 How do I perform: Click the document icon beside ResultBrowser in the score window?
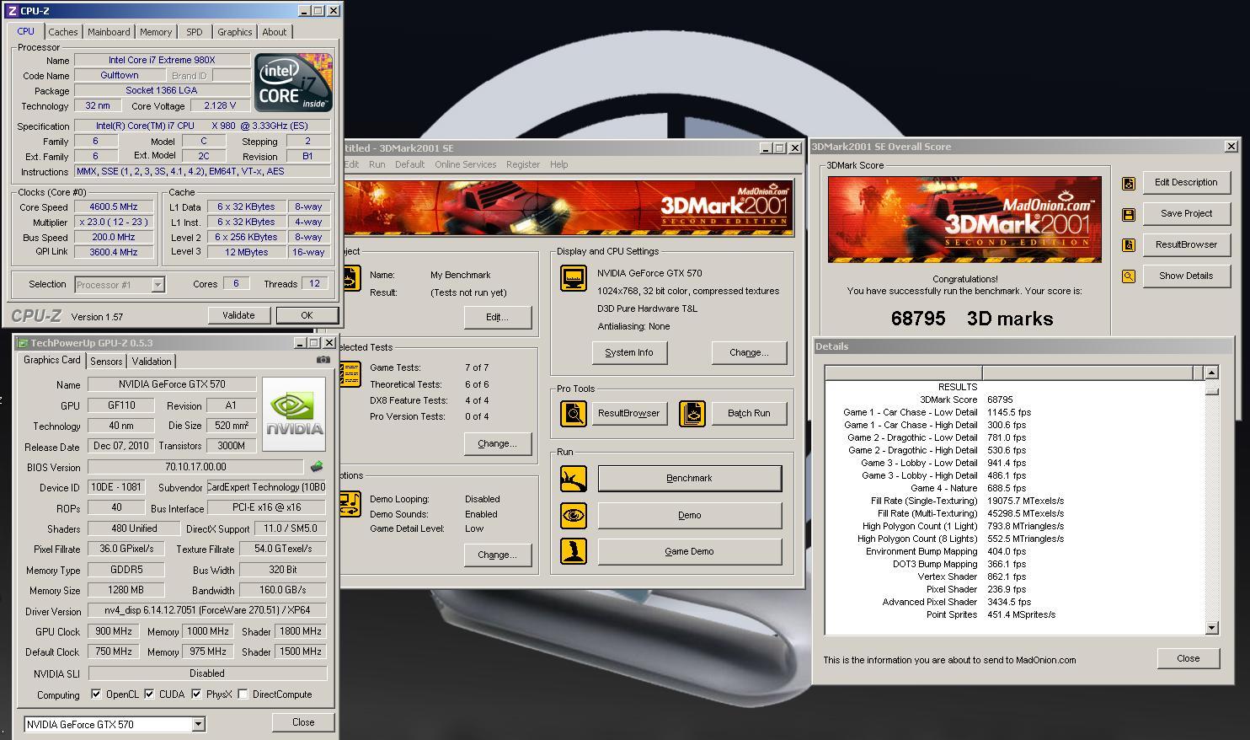click(x=1129, y=245)
